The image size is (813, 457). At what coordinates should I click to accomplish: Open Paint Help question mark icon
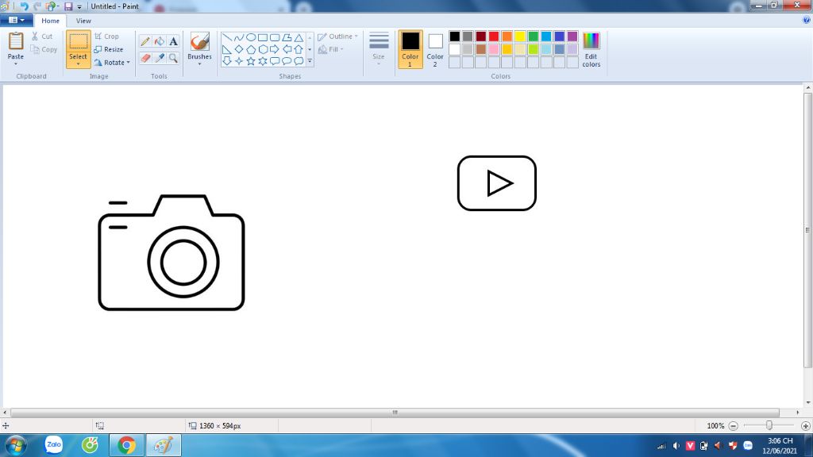click(807, 20)
